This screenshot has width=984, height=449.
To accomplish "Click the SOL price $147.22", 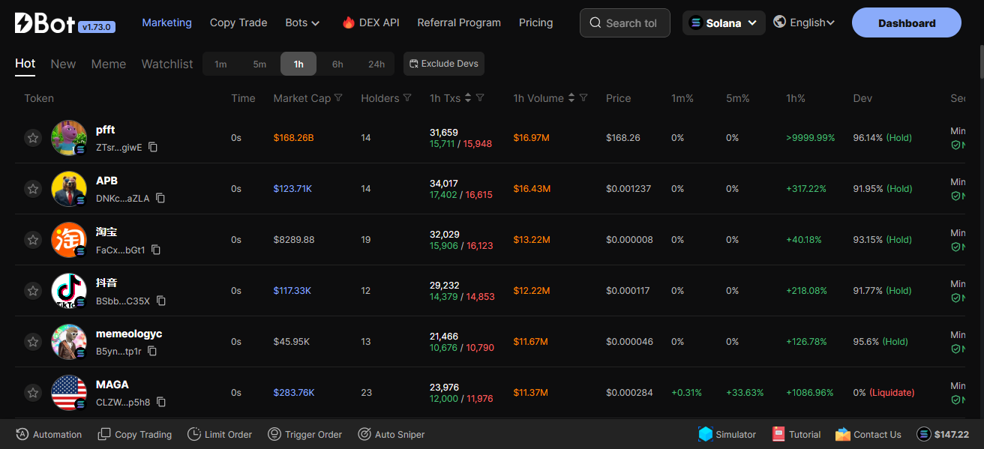I will click(943, 434).
